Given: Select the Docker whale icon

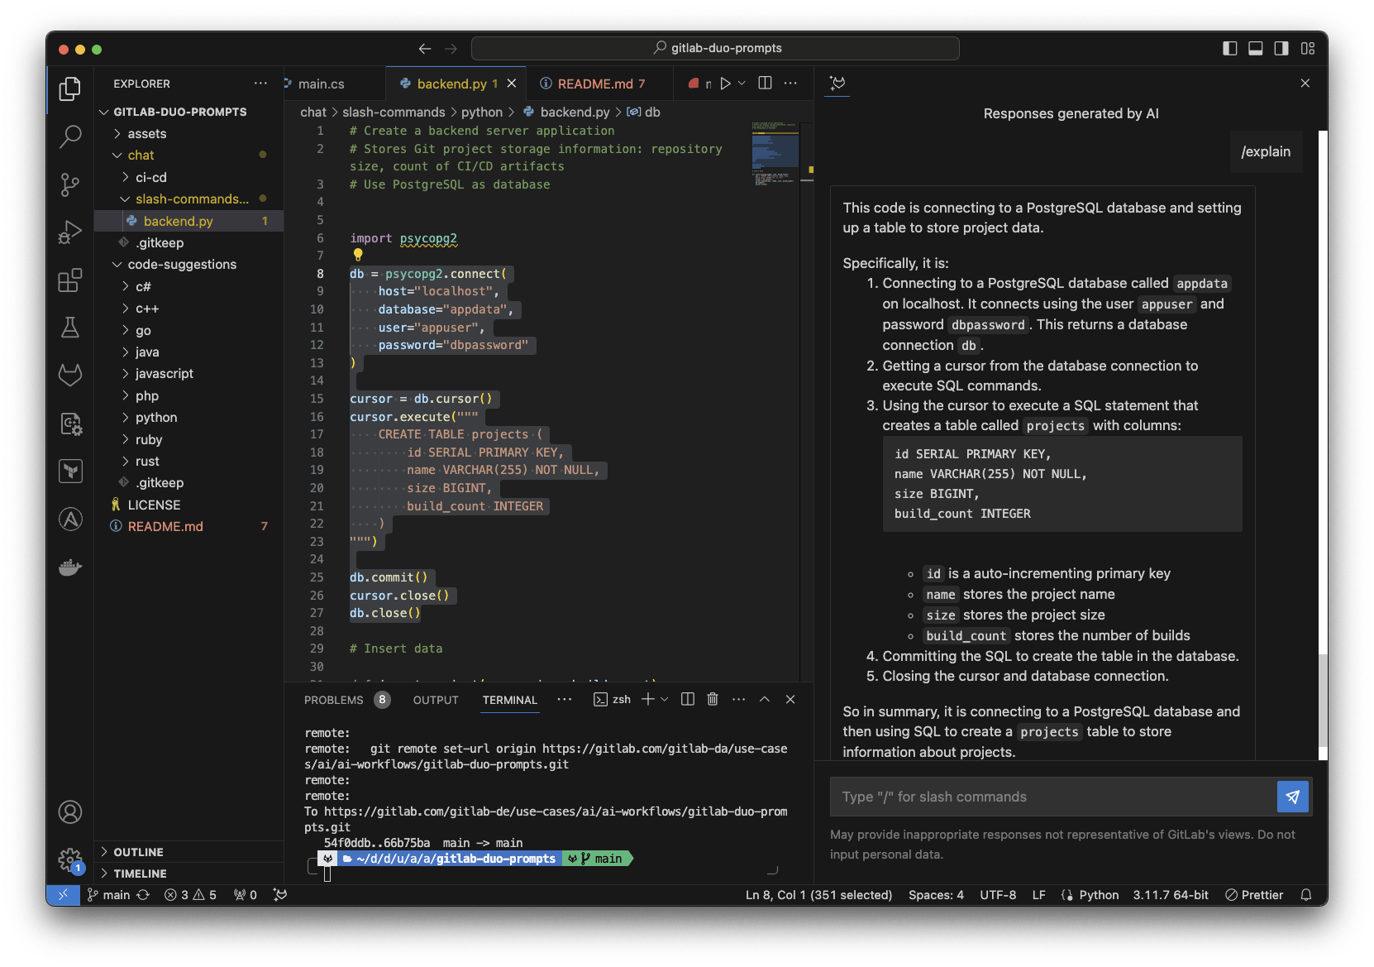Looking at the screenshot, I should pyautogui.click(x=70, y=567).
